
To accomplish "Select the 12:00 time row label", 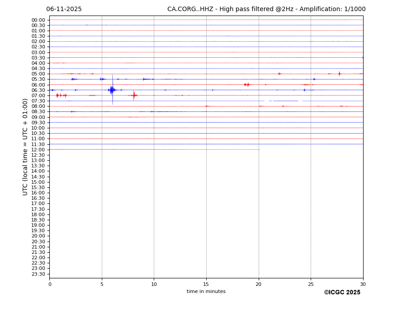I will [38, 150].
